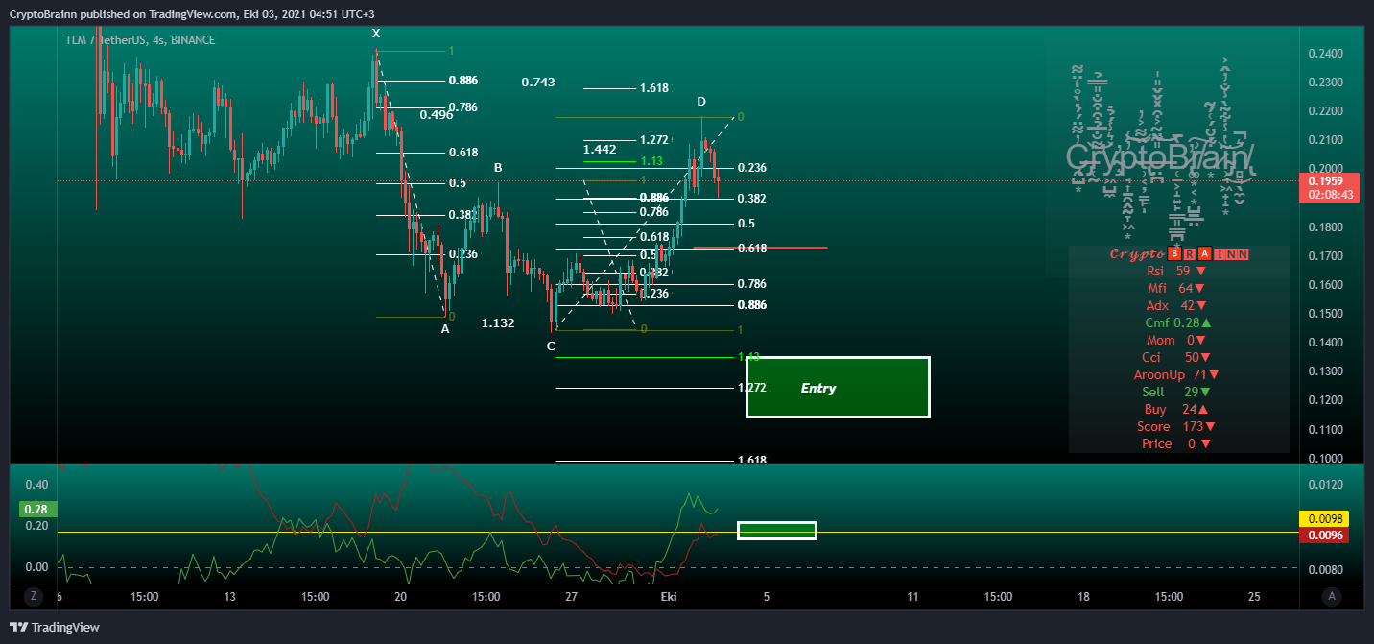Click the red 0.0096 axis label
This screenshot has width=1374, height=644.
(x=1324, y=536)
